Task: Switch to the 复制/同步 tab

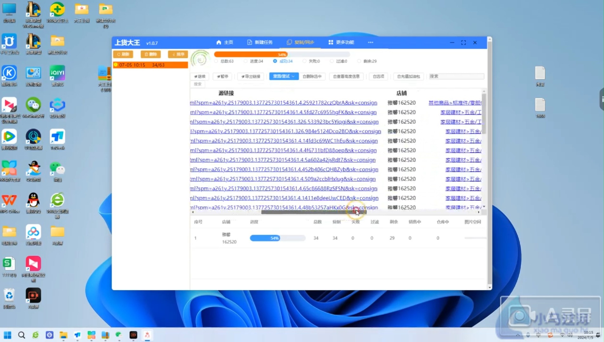Action: pos(299,42)
